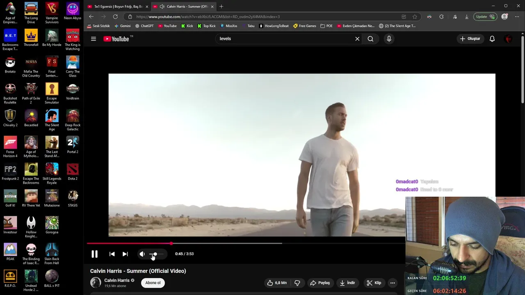Mute the video with the speaker icon
The image size is (525, 295).
142,254
